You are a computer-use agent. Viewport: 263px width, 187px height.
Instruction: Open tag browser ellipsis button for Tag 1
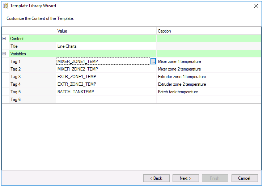[x=153, y=61]
